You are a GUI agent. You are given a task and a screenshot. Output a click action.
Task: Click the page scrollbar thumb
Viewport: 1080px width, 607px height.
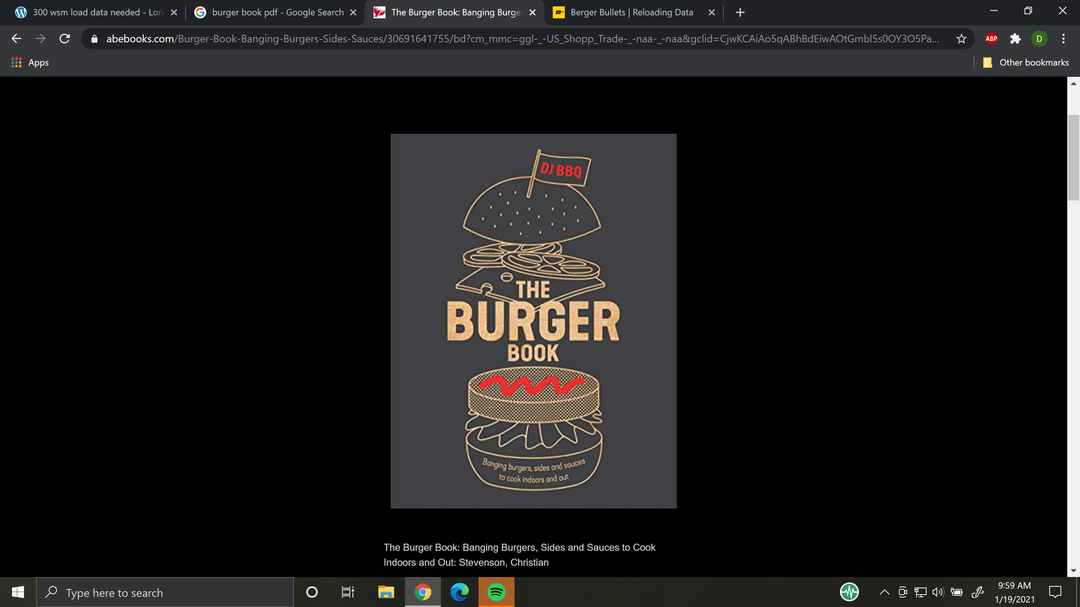[x=1073, y=158]
